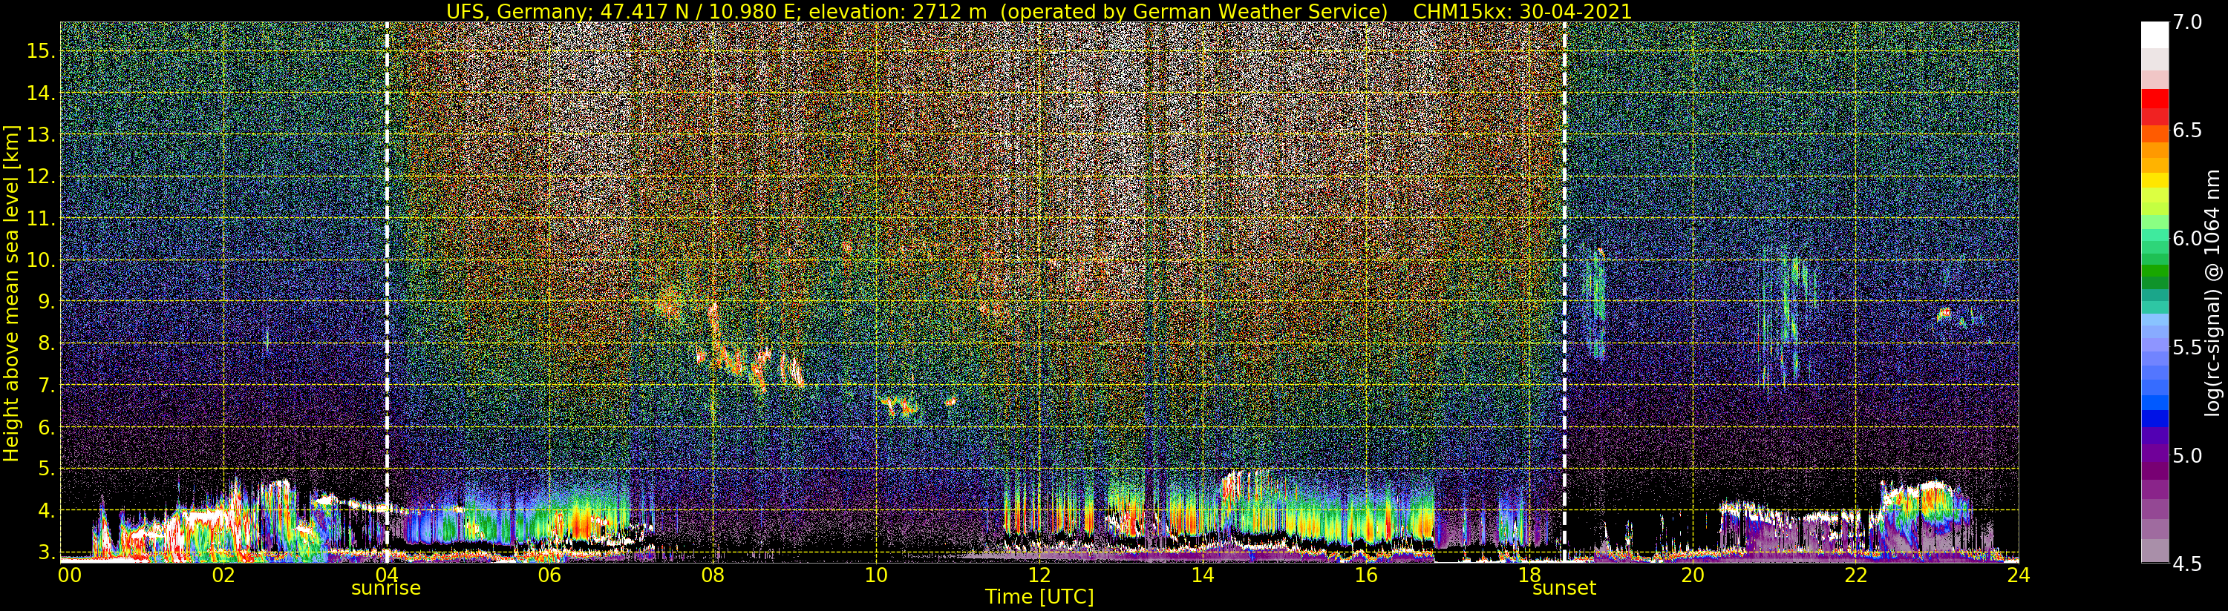Click the y-axis tick label '3.'
Screen dimensions: 2228x611
coord(46,552)
